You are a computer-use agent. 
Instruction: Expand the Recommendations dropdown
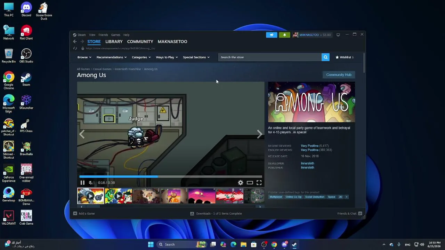tap(112, 57)
